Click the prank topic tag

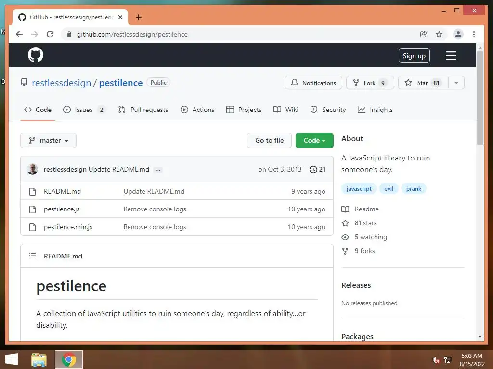[414, 188]
